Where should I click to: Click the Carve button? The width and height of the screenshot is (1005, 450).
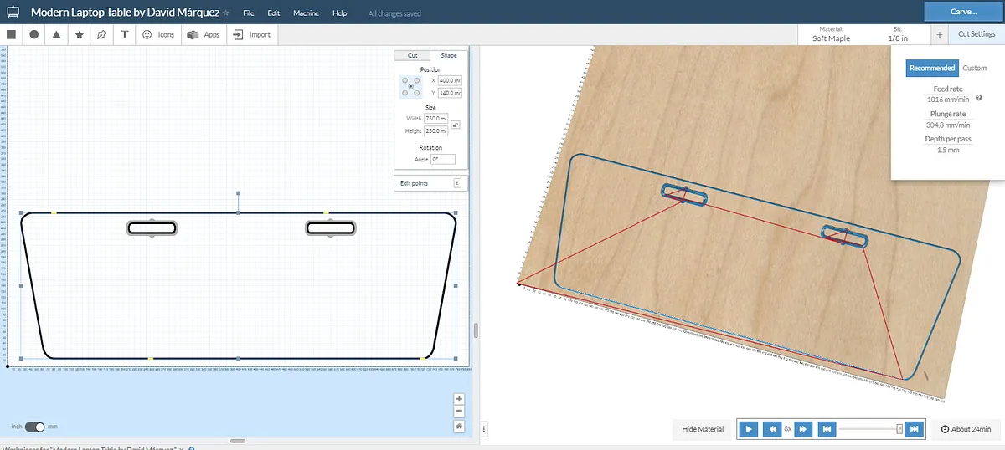click(x=962, y=13)
